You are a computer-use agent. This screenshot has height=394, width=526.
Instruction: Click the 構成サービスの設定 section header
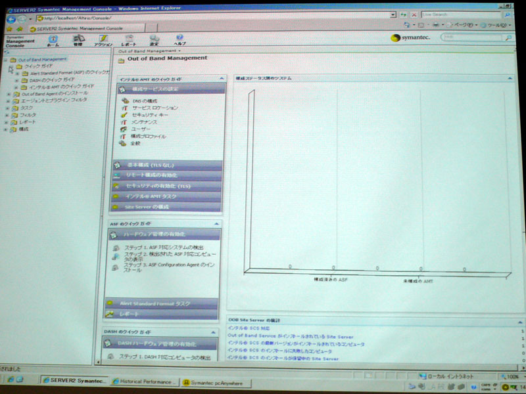(x=172, y=89)
